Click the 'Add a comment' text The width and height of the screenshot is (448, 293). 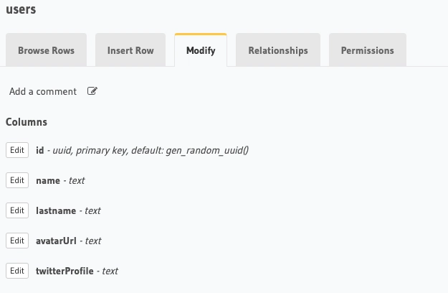click(x=43, y=91)
